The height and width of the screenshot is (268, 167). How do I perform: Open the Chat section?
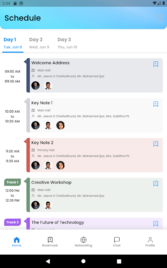click(117, 242)
